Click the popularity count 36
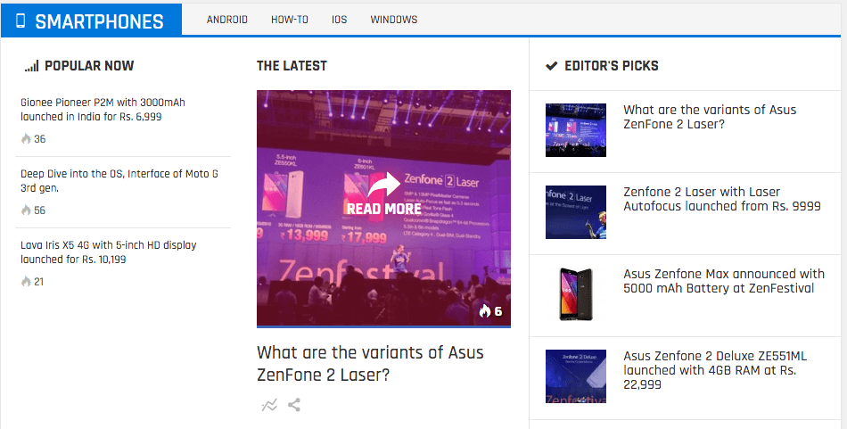847x429 pixels. click(x=40, y=139)
